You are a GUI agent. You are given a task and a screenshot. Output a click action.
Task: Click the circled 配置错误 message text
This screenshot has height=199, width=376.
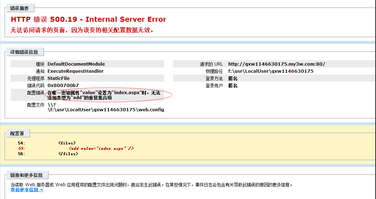click(x=104, y=95)
